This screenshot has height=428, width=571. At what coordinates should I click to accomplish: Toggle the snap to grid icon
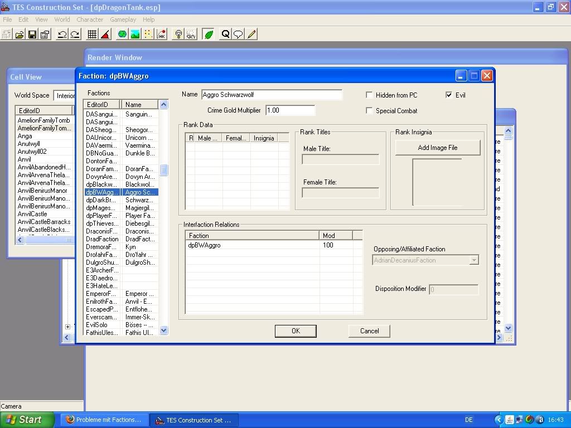[93, 35]
